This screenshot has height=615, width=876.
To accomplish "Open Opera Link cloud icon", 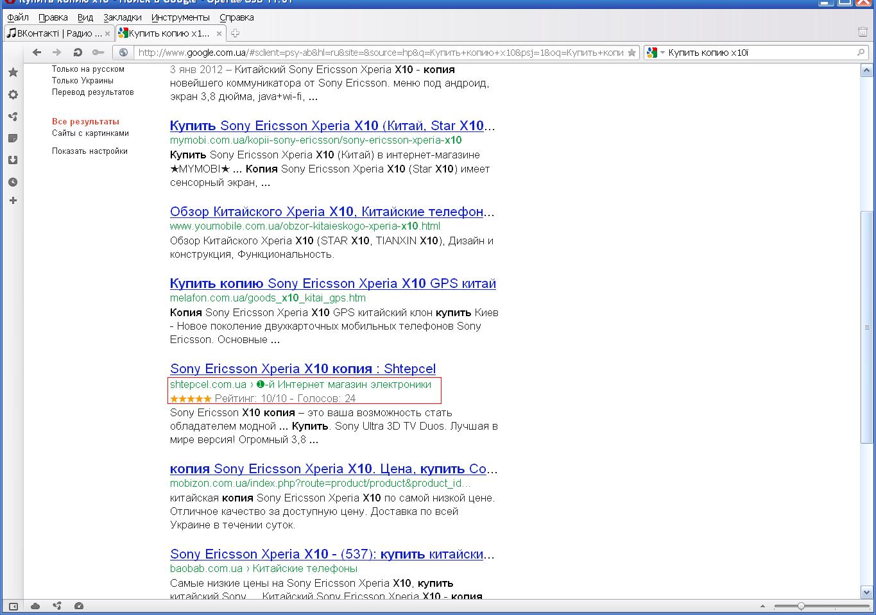I will coord(35,606).
